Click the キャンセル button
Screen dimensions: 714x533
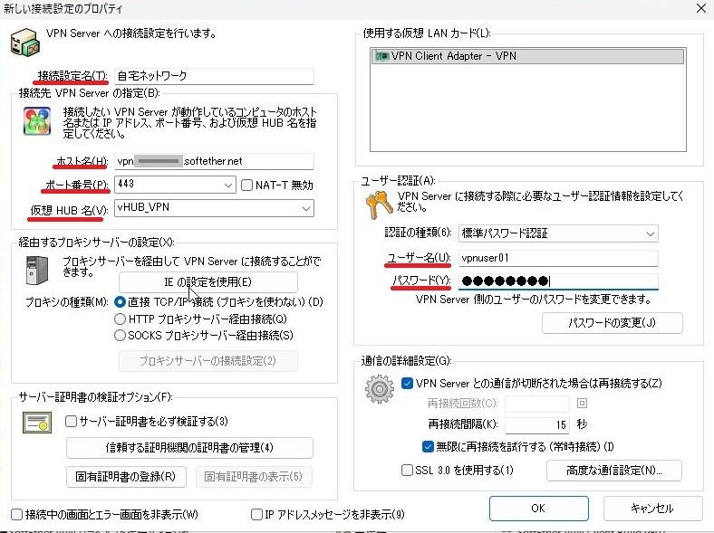[652, 509]
